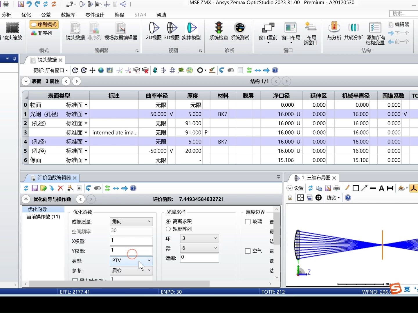This screenshot has width=418, height=313.
Task: Switch to non-sequential mode
Action: pos(42,33)
